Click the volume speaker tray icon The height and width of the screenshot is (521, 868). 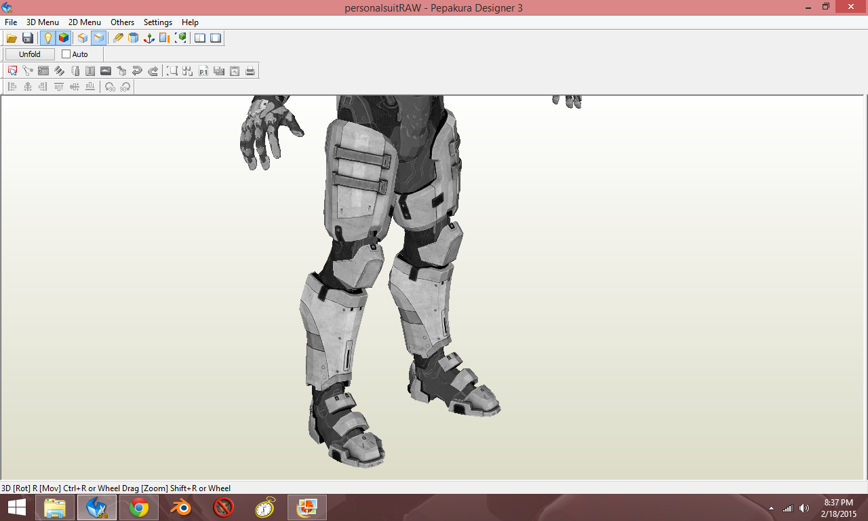click(x=804, y=508)
